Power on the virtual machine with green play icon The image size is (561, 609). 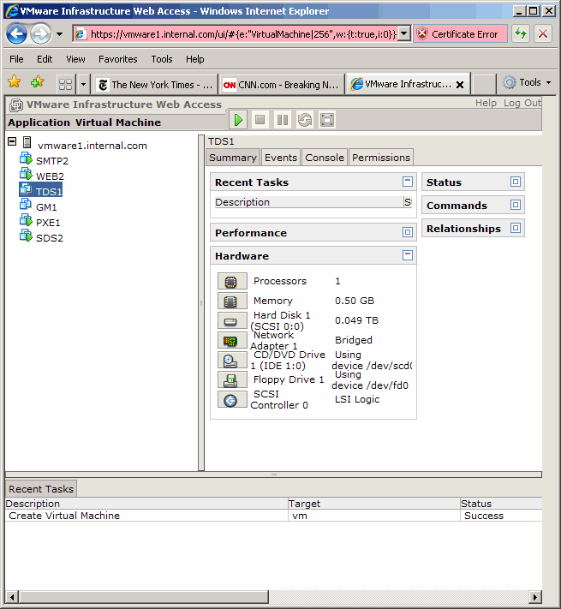pos(238,120)
